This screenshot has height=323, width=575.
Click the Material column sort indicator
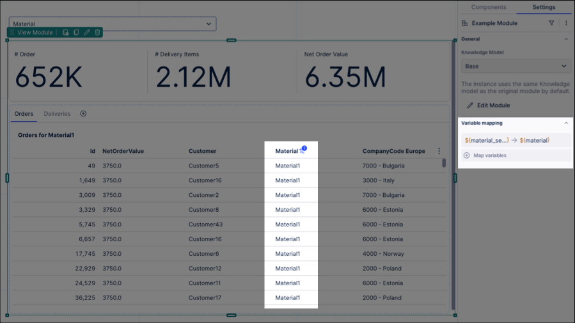click(303, 150)
